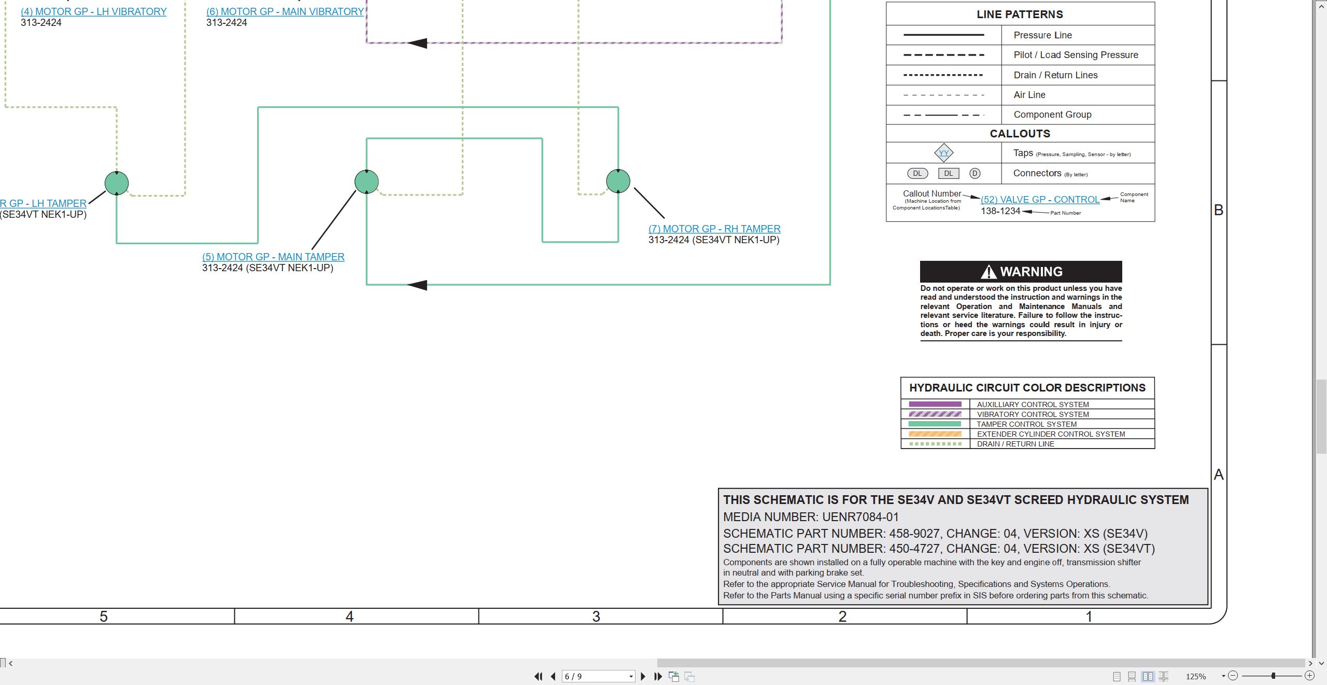Open the GP - LH TAMPER link
The height and width of the screenshot is (685, 1327).
(44, 203)
